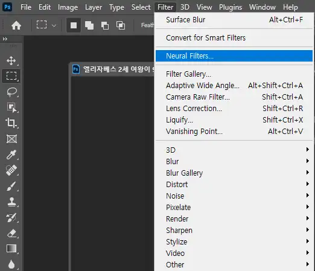Select the Spot Healing Brush tool
This screenshot has width=315, height=271.
[11, 170]
